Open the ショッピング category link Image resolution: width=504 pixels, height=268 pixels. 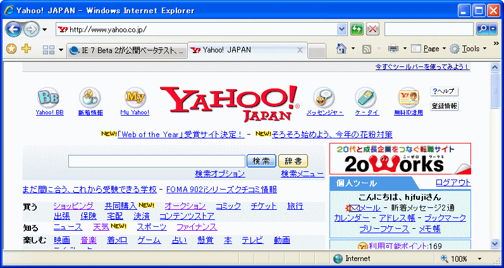click(74, 206)
